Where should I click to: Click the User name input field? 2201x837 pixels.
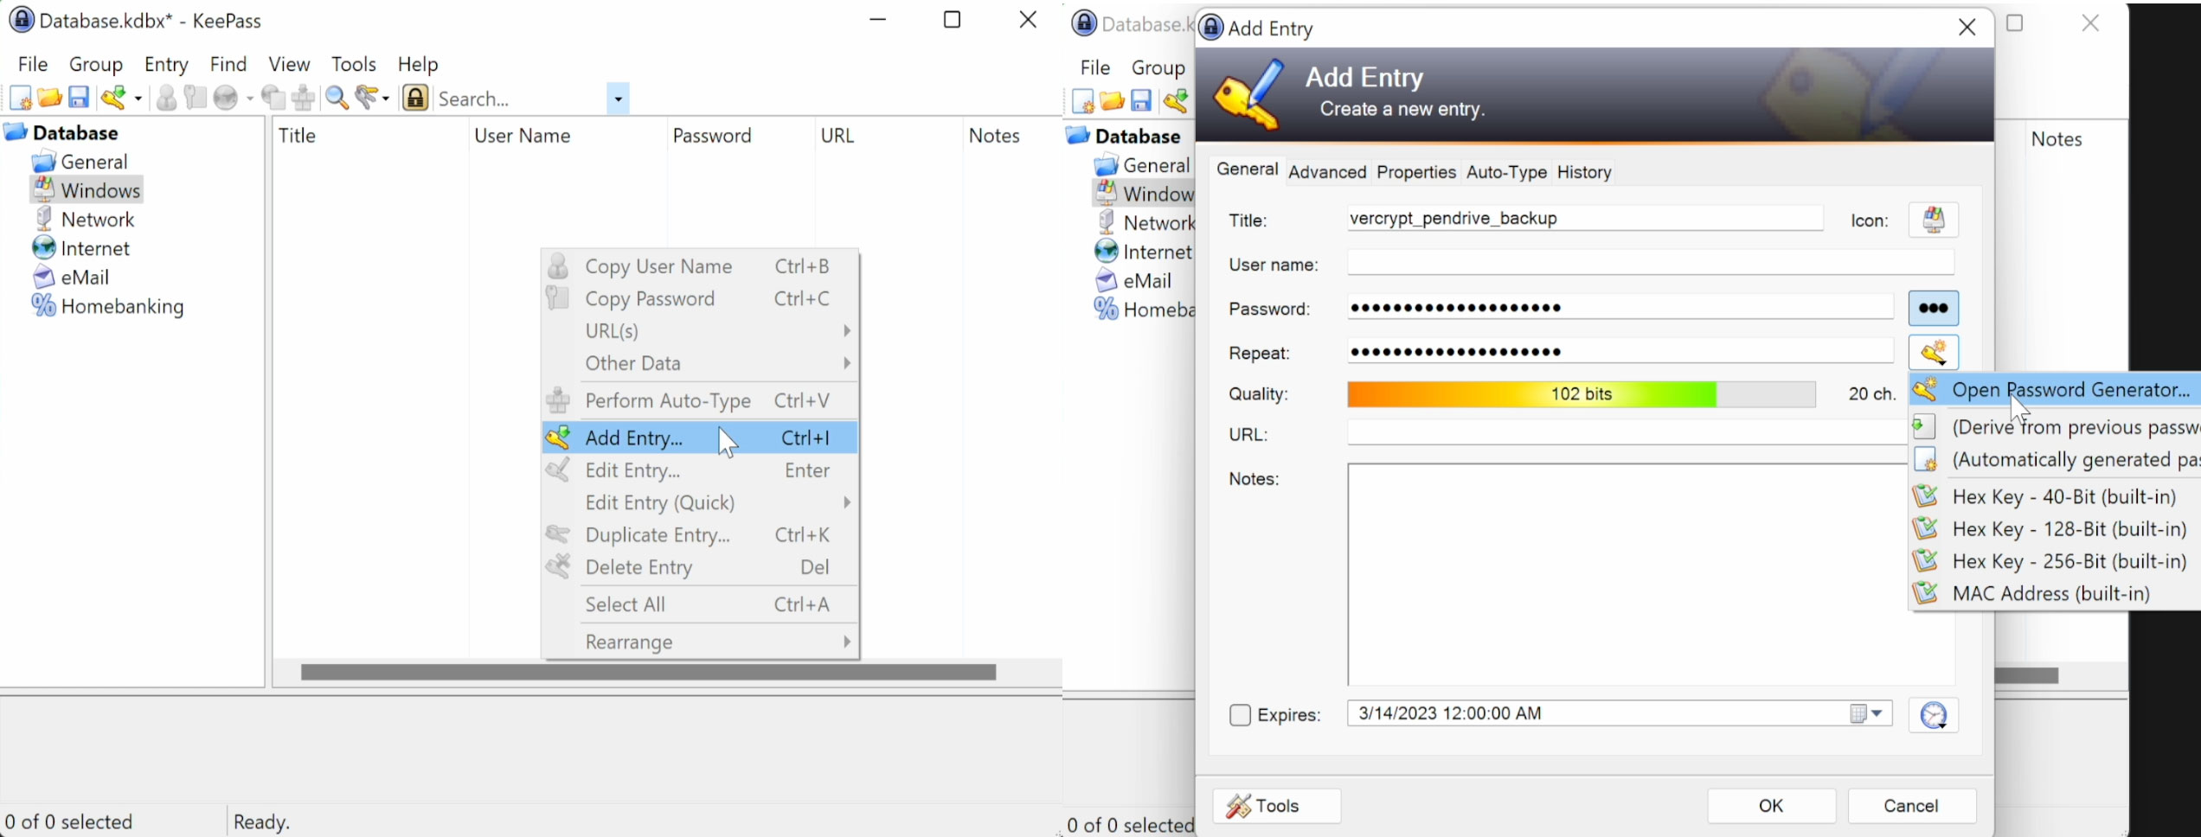1650,263
